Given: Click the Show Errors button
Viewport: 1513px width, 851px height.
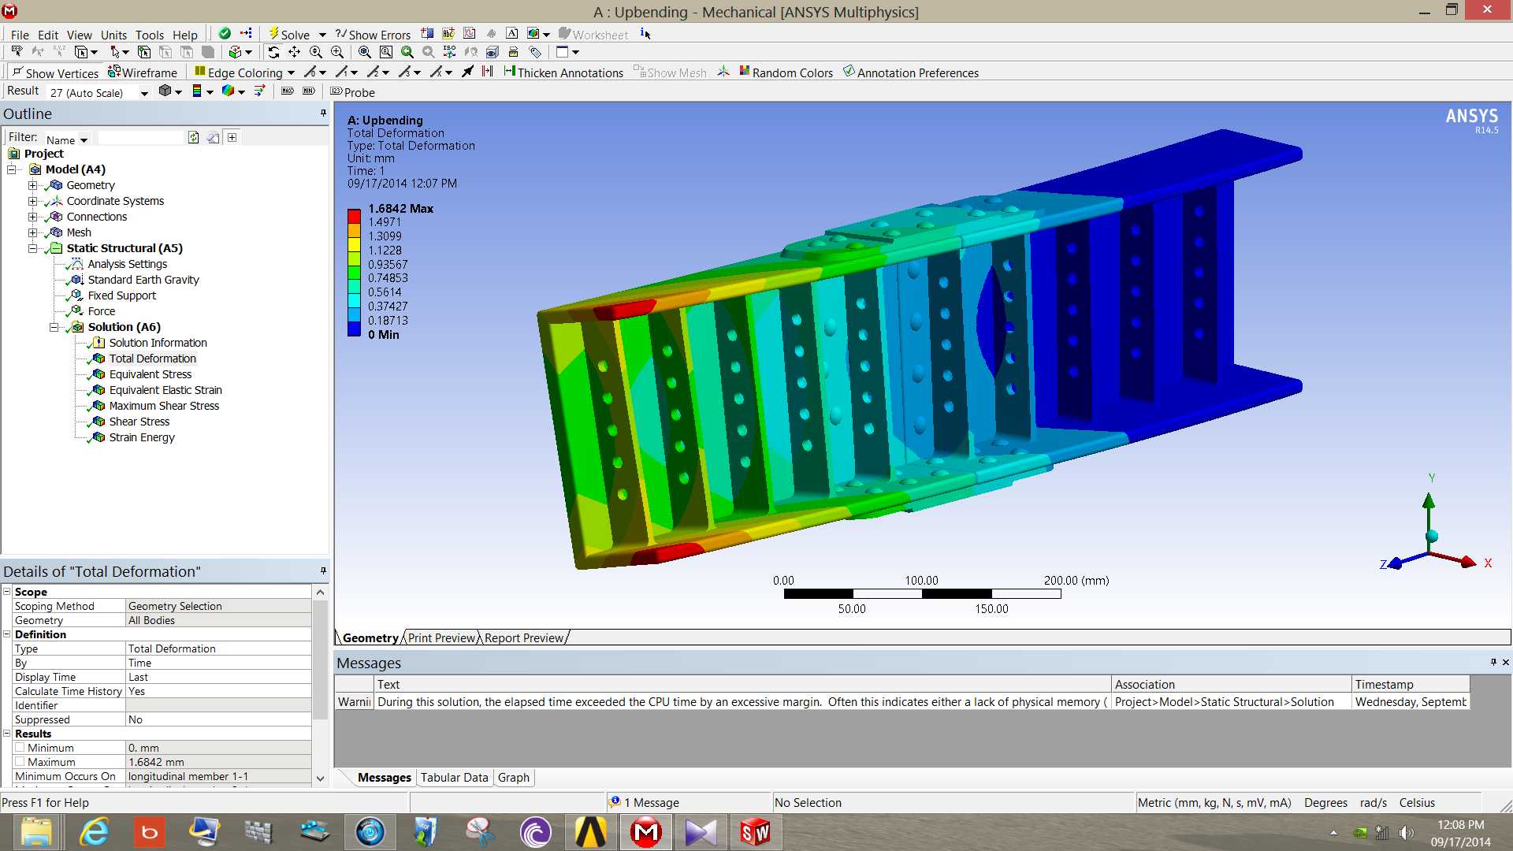Looking at the screenshot, I should pos(373,34).
